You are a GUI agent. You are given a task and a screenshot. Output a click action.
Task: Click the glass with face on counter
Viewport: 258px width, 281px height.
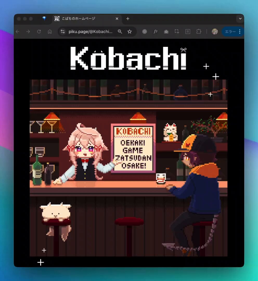161,178
